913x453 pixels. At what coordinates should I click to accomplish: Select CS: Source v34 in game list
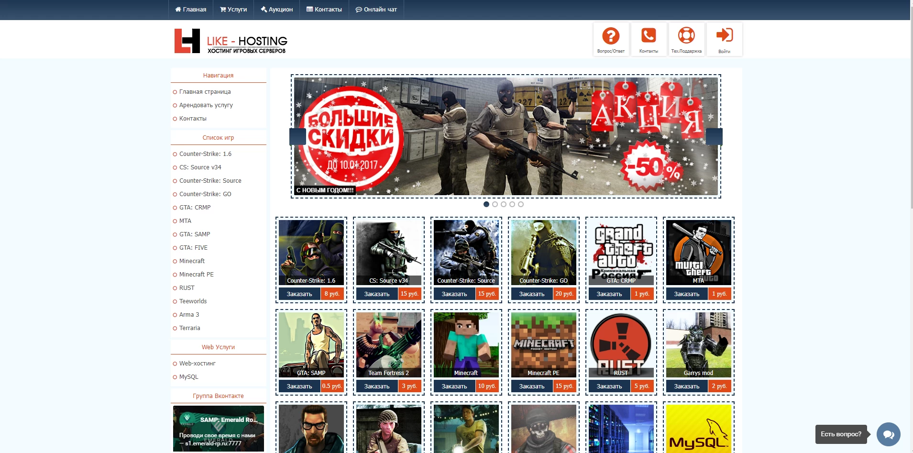200,167
